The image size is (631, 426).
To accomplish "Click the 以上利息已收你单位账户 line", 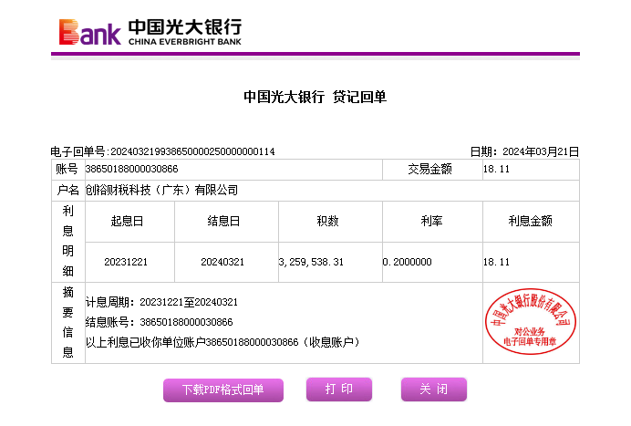I will [222, 342].
